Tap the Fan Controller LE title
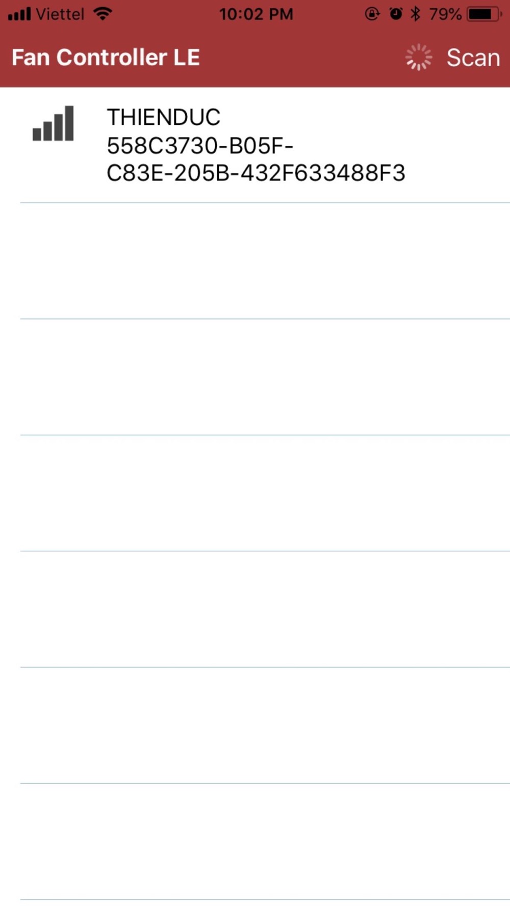 coord(106,58)
